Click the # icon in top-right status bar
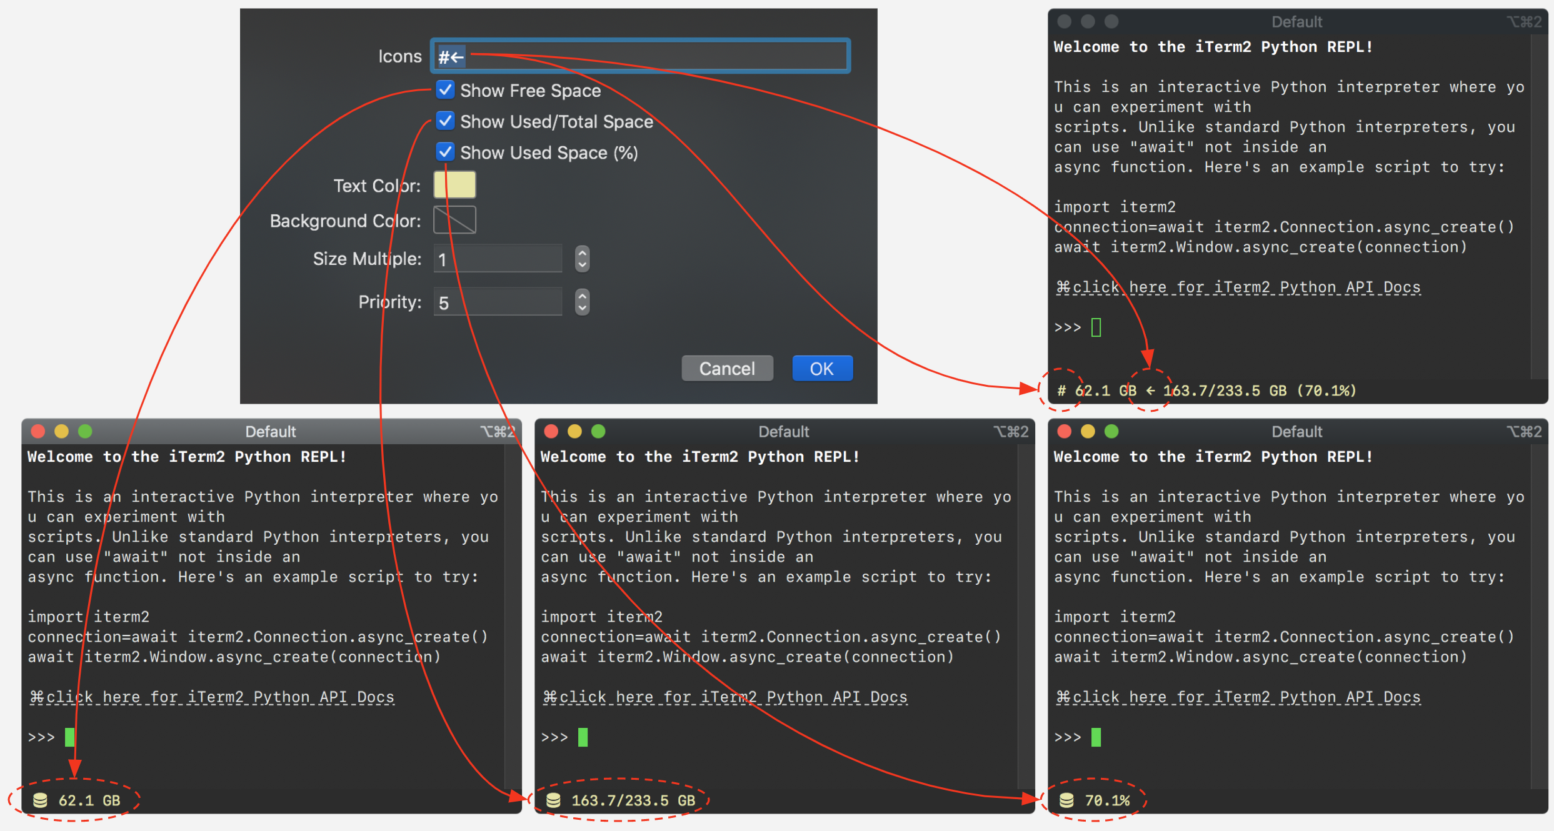Screen dimensions: 1554x831 tap(1061, 391)
